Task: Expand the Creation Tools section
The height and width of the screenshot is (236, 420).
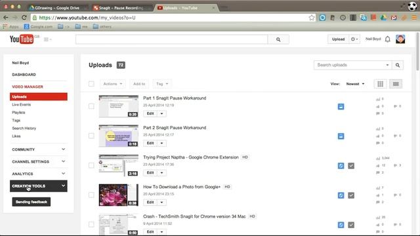Action: [x=38, y=186]
